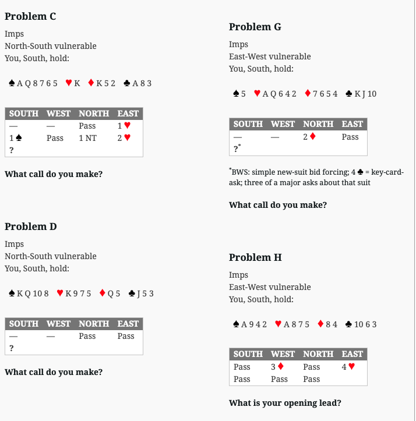Screen dimensions: 416x421
Task: Click the Problem H heading
Action: point(255,257)
